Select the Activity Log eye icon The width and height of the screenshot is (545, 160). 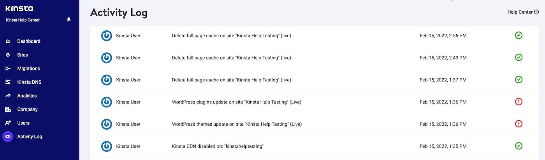tap(8, 137)
